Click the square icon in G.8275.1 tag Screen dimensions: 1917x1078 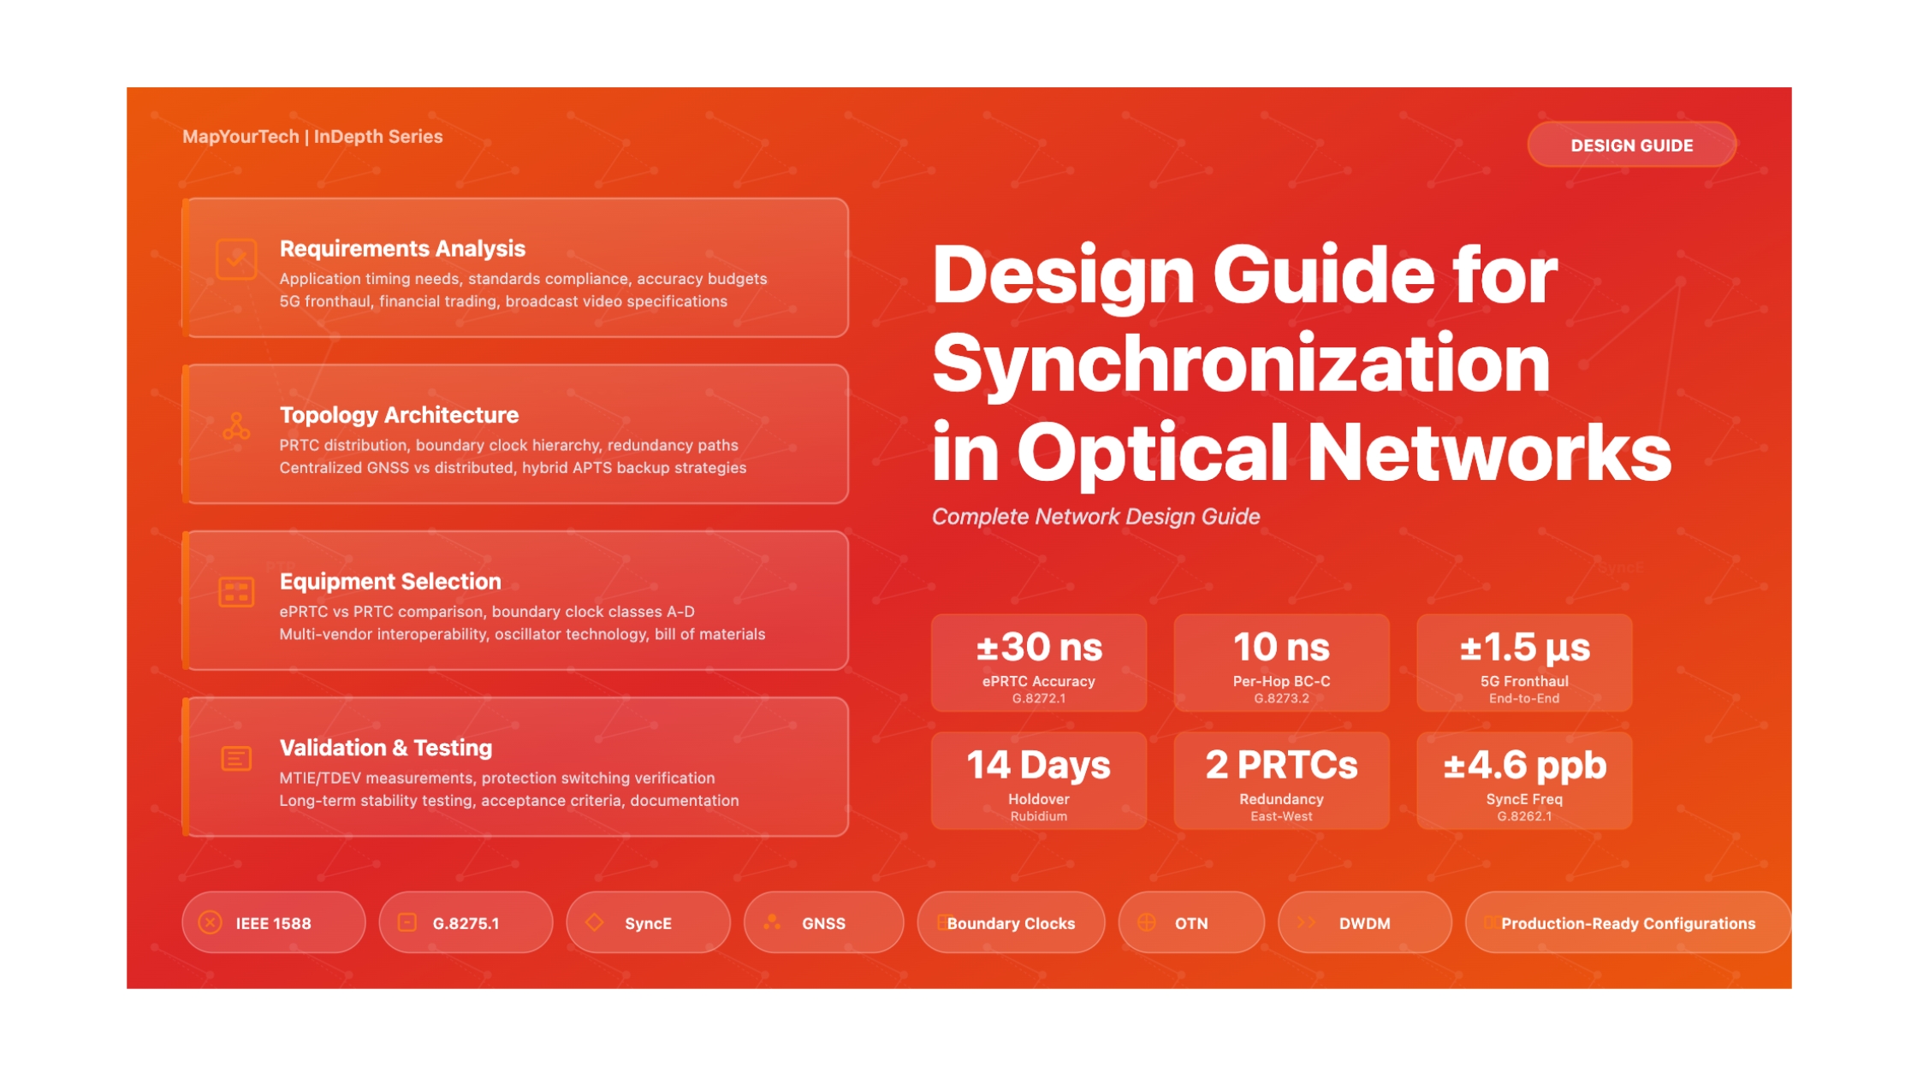tap(407, 923)
